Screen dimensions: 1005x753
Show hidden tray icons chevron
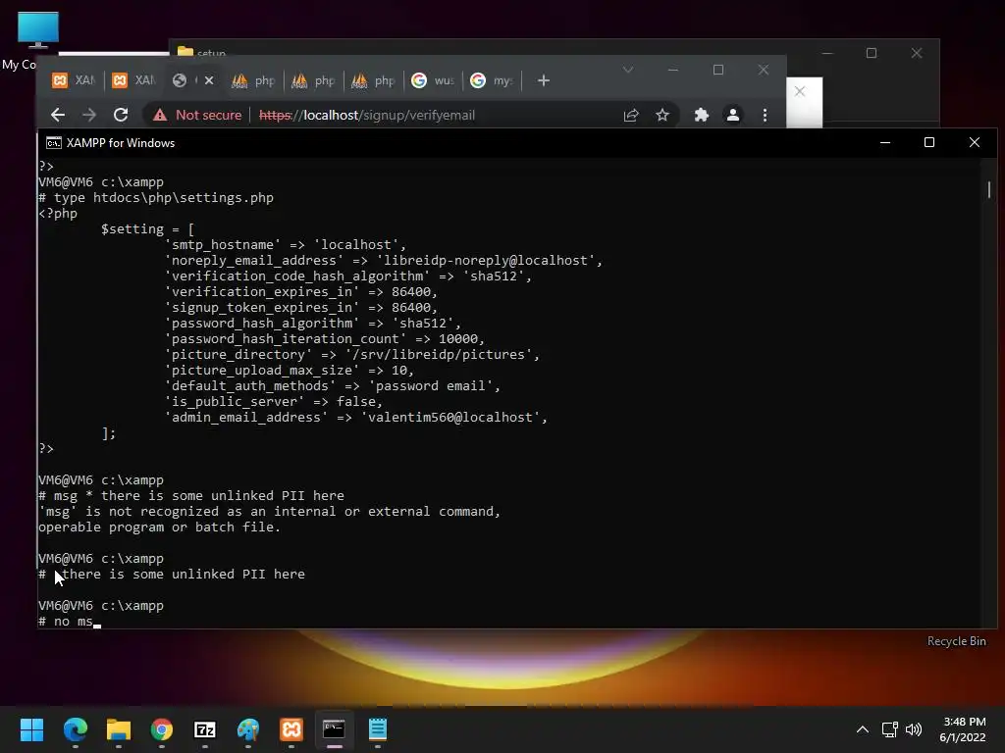click(863, 729)
